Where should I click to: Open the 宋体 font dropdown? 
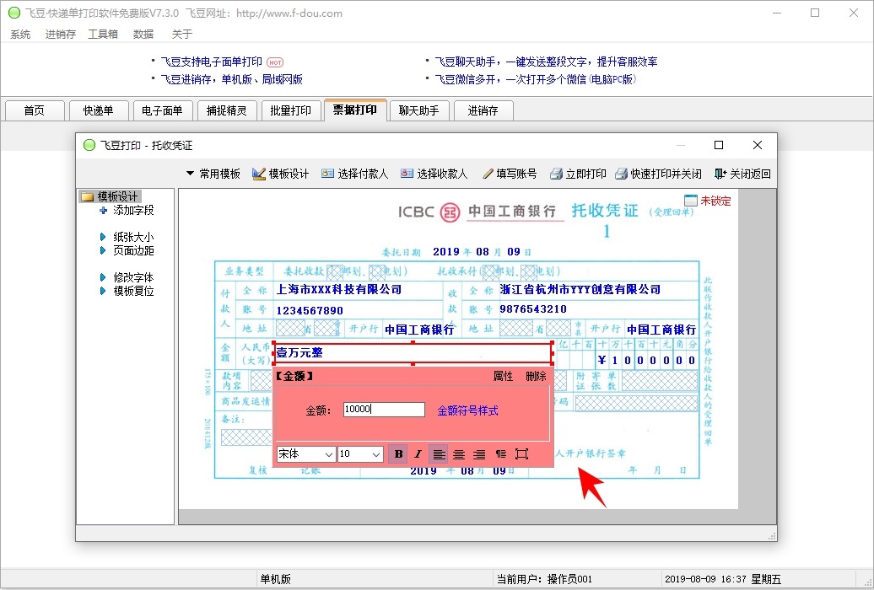tap(306, 454)
